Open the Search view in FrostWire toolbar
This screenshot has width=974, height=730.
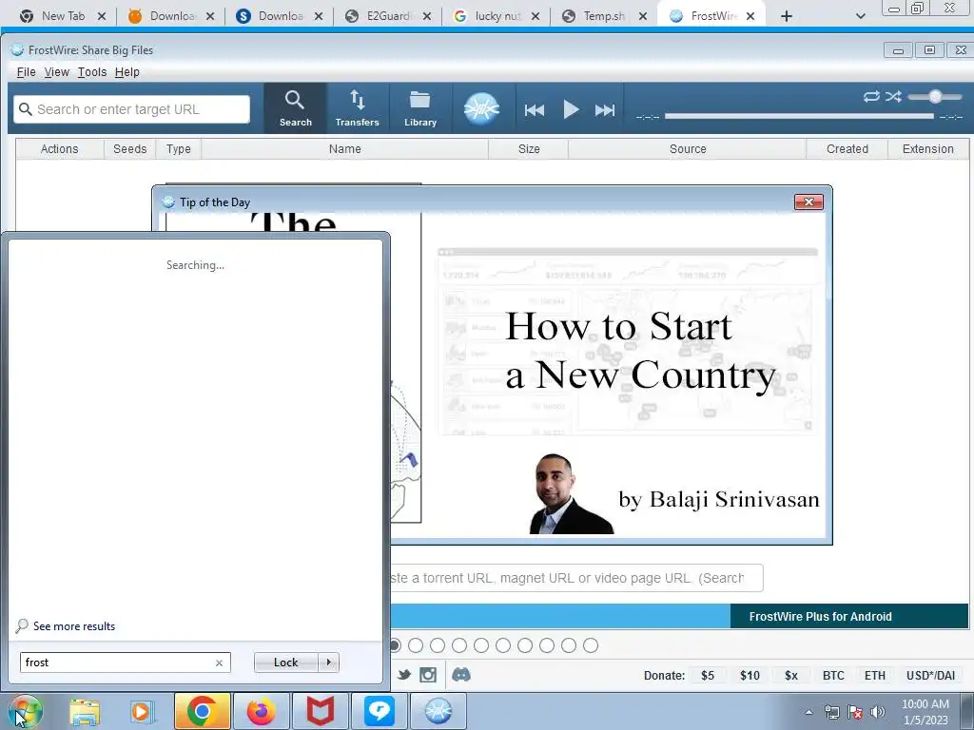(x=295, y=108)
